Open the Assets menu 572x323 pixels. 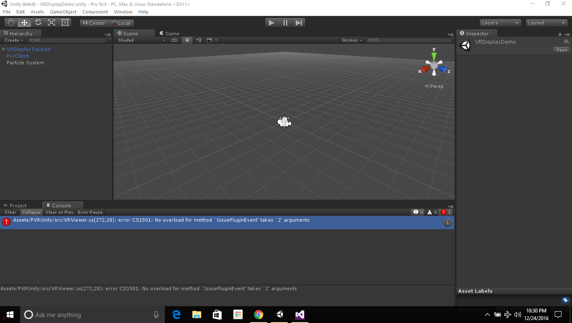[x=37, y=12]
